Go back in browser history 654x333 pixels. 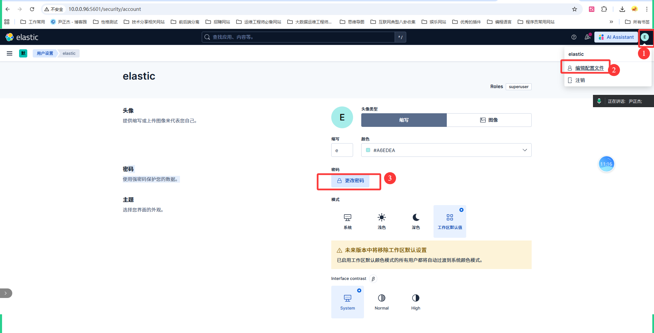(x=7, y=9)
